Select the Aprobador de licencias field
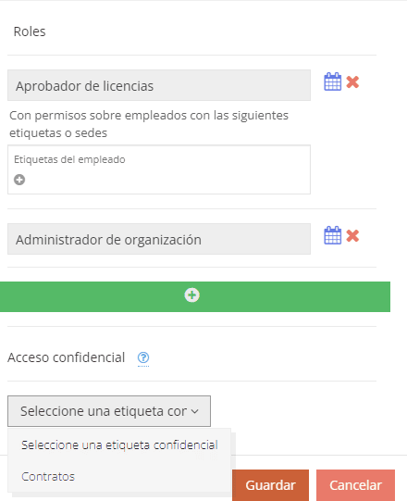 (159, 85)
